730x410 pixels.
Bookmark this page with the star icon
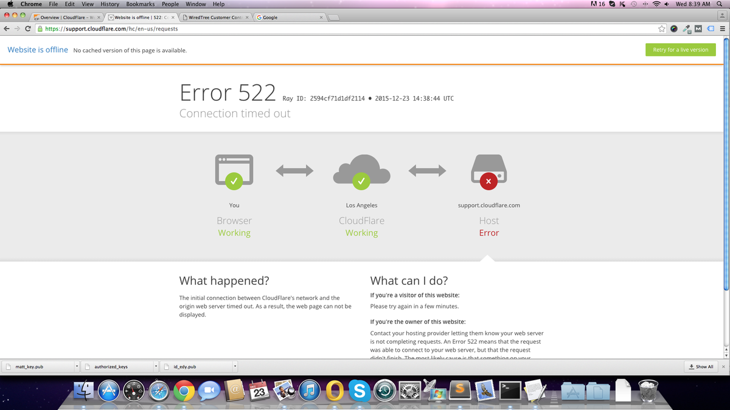(662, 29)
